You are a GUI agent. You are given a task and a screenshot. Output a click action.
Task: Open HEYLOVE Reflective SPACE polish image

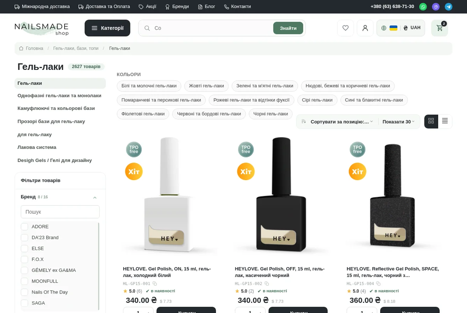tap(393, 195)
